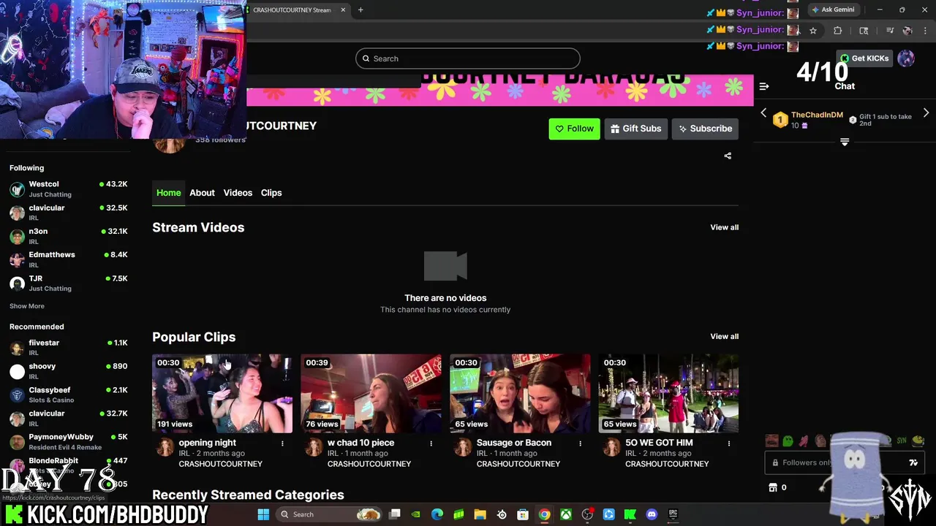936x526 pixels.
Task: Open Google Lens search icon in toolbar
Action: [864, 31]
